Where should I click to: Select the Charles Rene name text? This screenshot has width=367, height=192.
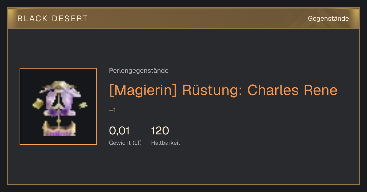(292, 90)
